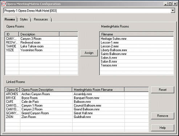Select Liberty Ballroom.mmr file
Viewport: 179px width, 136px height.
[x=137, y=50]
